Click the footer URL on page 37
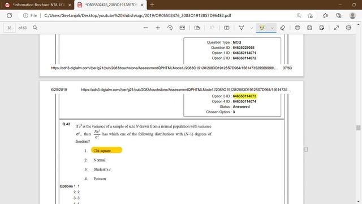Image resolution: width=362 pixels, height=204 pixels. click(165, 68)
